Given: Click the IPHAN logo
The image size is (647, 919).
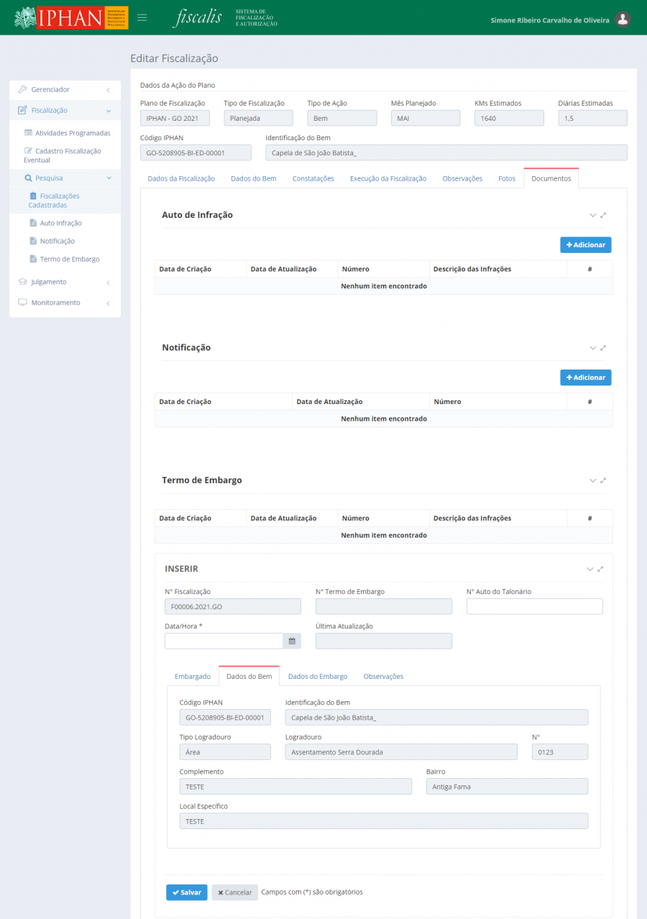Looking at the screenshot, I should point(70,18).
